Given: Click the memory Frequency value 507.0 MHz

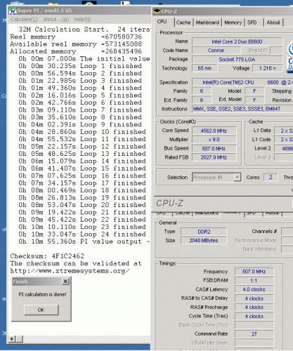Looking at the screenshot, I should pyautogui.click(x=254, y=272).
